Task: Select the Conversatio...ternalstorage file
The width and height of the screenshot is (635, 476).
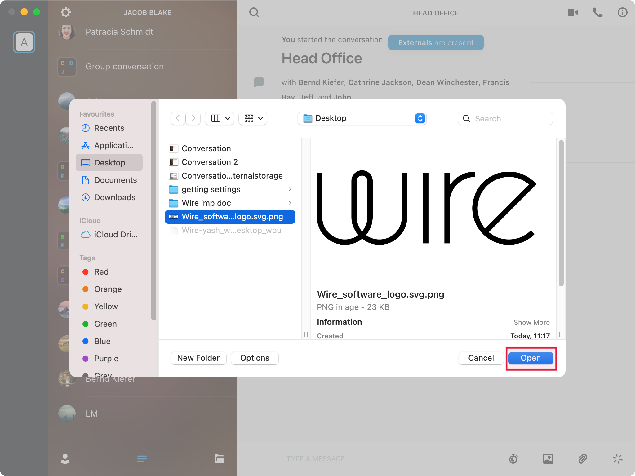Action: 230,176
